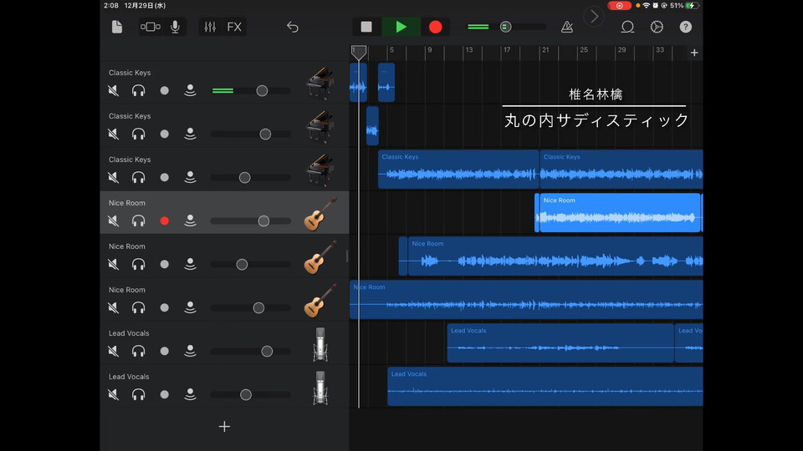This screenshot has width=803, height=451.
Task: Open song sections plus button on ruler
Action: click(x=694, y=53)
